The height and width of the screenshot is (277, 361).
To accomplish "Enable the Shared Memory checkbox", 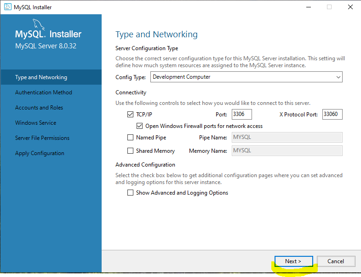I will (130, 151).
